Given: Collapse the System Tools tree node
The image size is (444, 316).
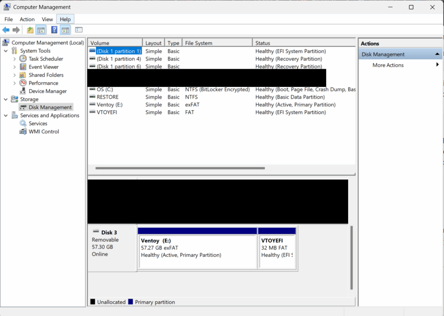Looking at the screenshot, I should pyautogui.click(x=6, y=51).
